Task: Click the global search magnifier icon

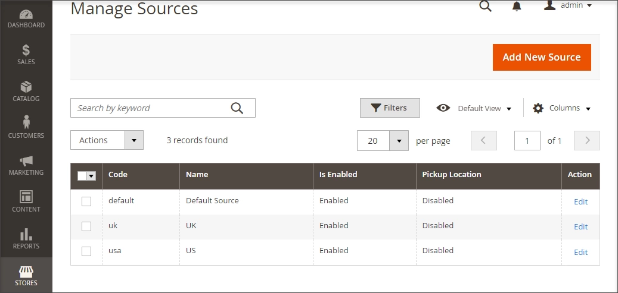Action: click(x=485, y=6)
